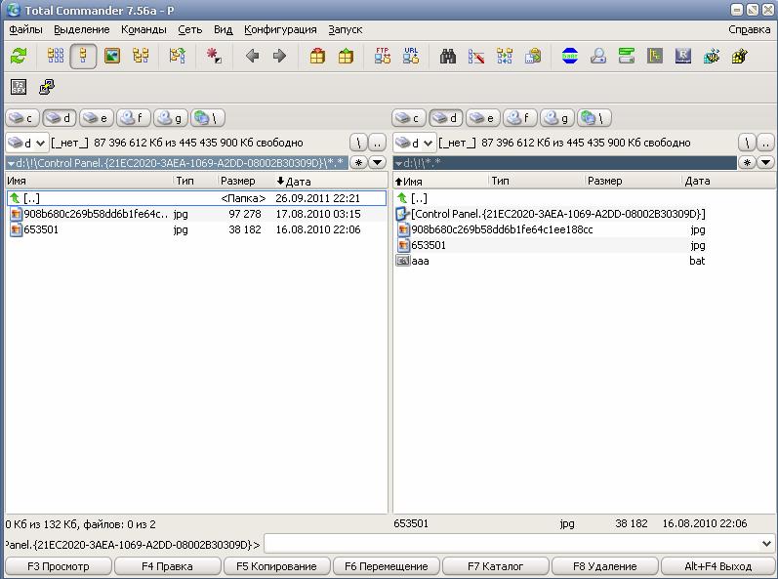The width and height of the screenshot is (778, 579).
Task: Click the 7z SFX icon in second toolbar row
Action: point(19,87)
